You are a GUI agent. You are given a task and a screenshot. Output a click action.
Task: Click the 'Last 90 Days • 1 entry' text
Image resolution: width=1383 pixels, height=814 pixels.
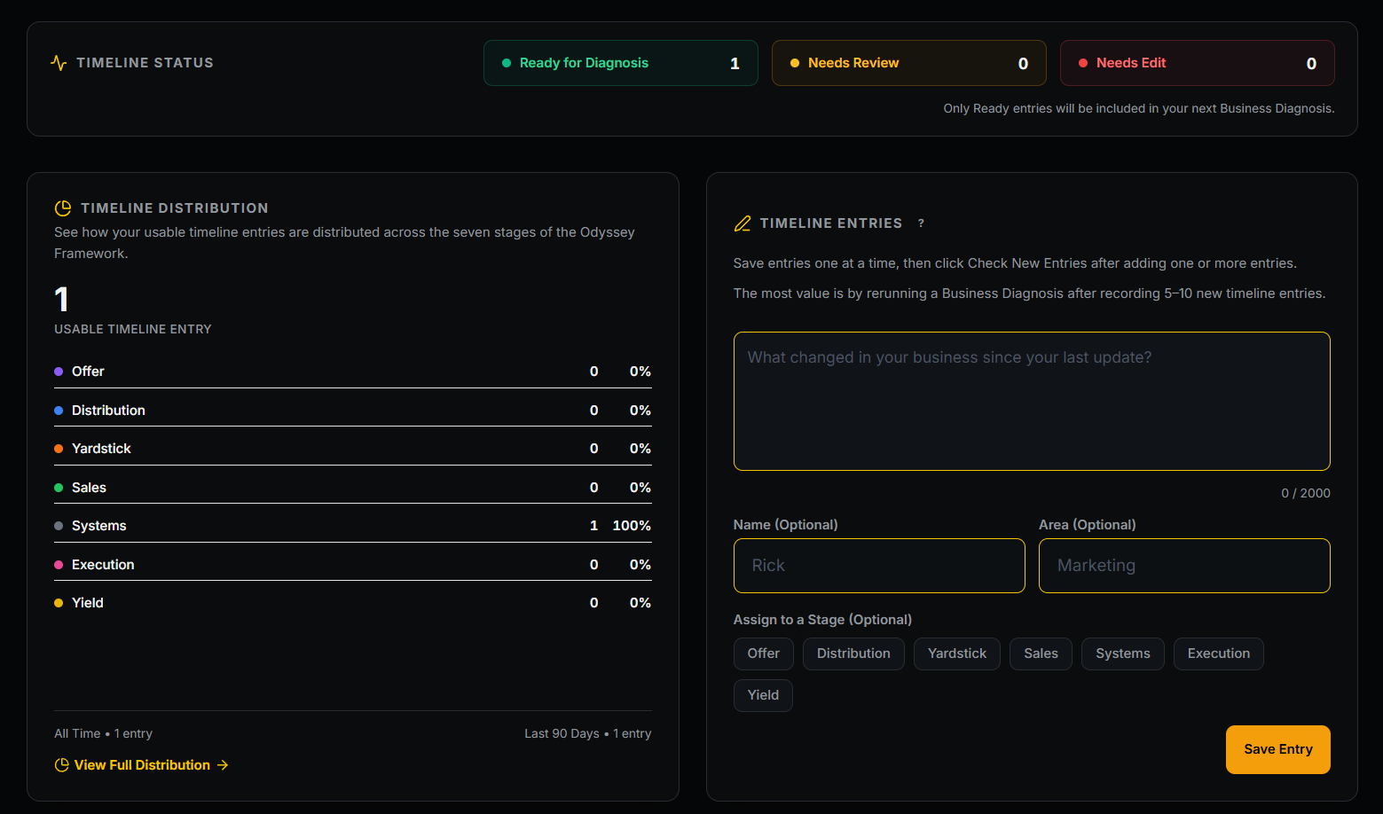tap(588, 733)
